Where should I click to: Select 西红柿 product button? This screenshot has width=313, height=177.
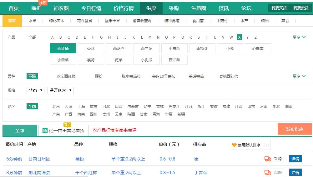point(63,48)
